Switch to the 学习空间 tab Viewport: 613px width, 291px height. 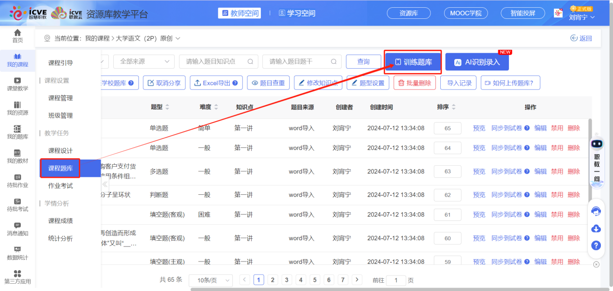(x=298, y=13)
